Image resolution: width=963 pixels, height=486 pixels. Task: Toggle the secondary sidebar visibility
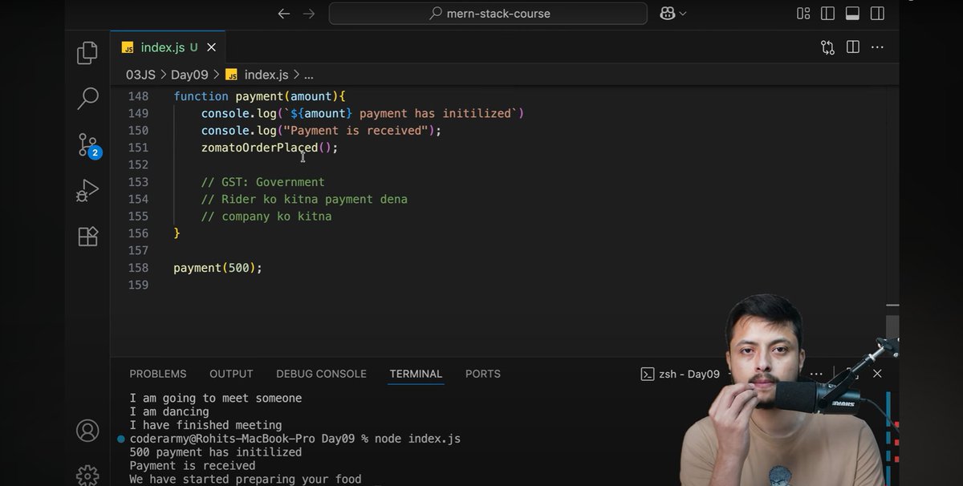(877, 14)
